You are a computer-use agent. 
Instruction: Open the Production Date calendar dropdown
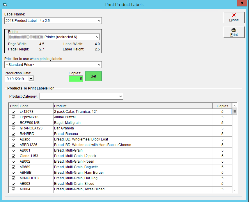31,79
